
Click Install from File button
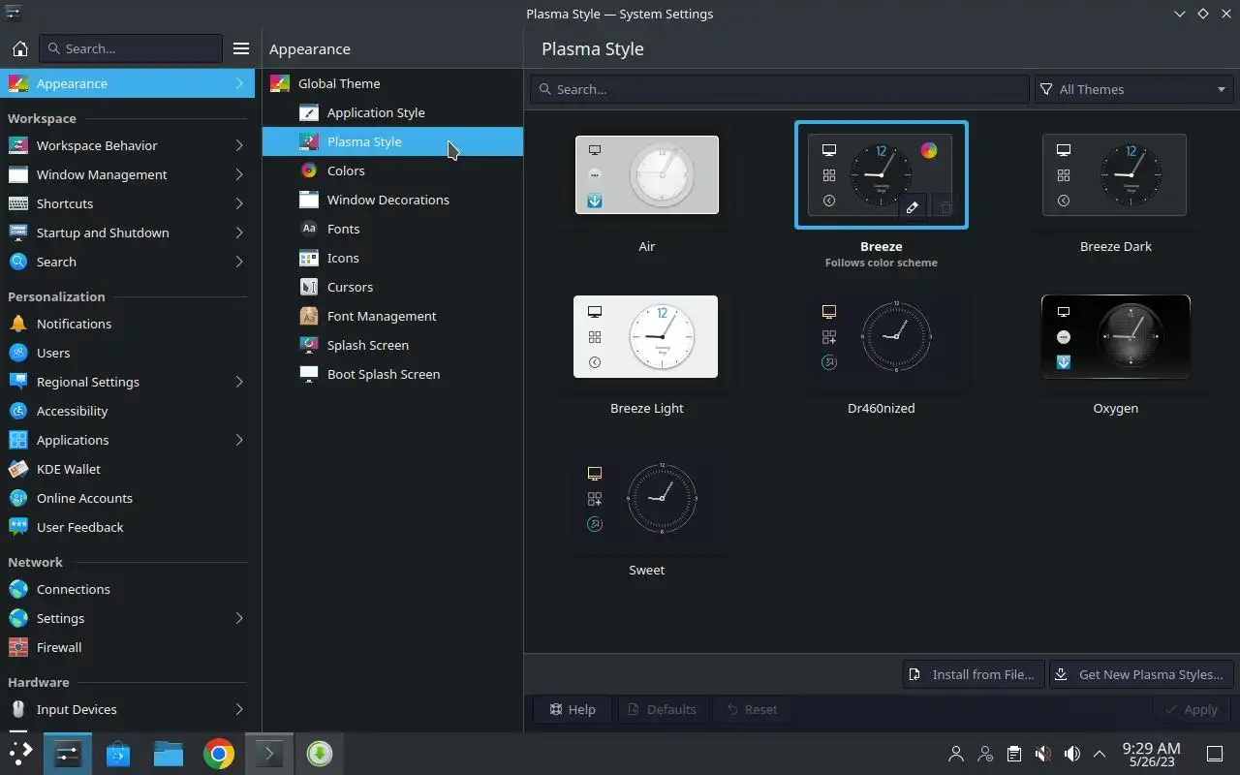[974, 674]
